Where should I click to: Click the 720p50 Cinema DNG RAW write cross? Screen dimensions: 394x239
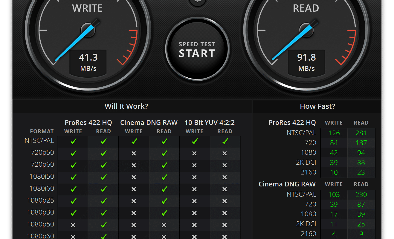click(134, 153)
